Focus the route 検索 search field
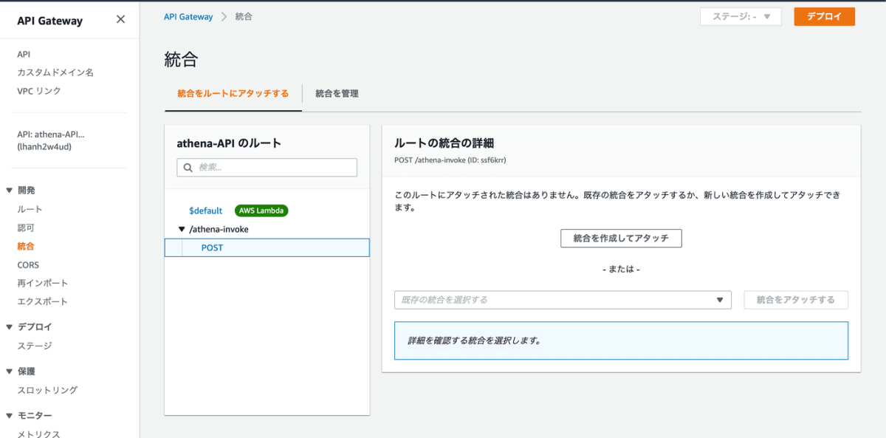This screenshot has width=886, height=438. coord(267,168)
